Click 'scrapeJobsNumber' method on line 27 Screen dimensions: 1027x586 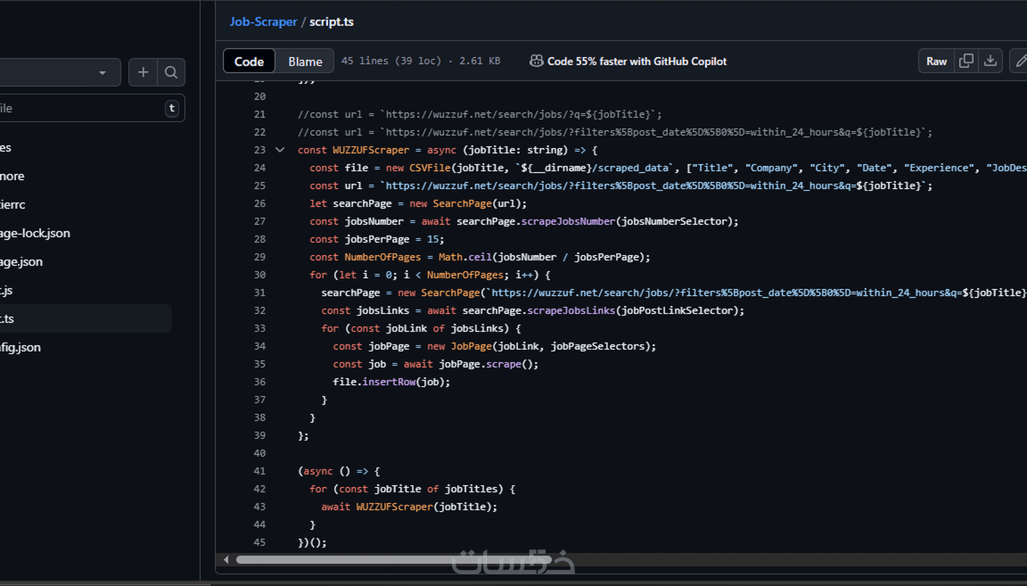[568, 221]
